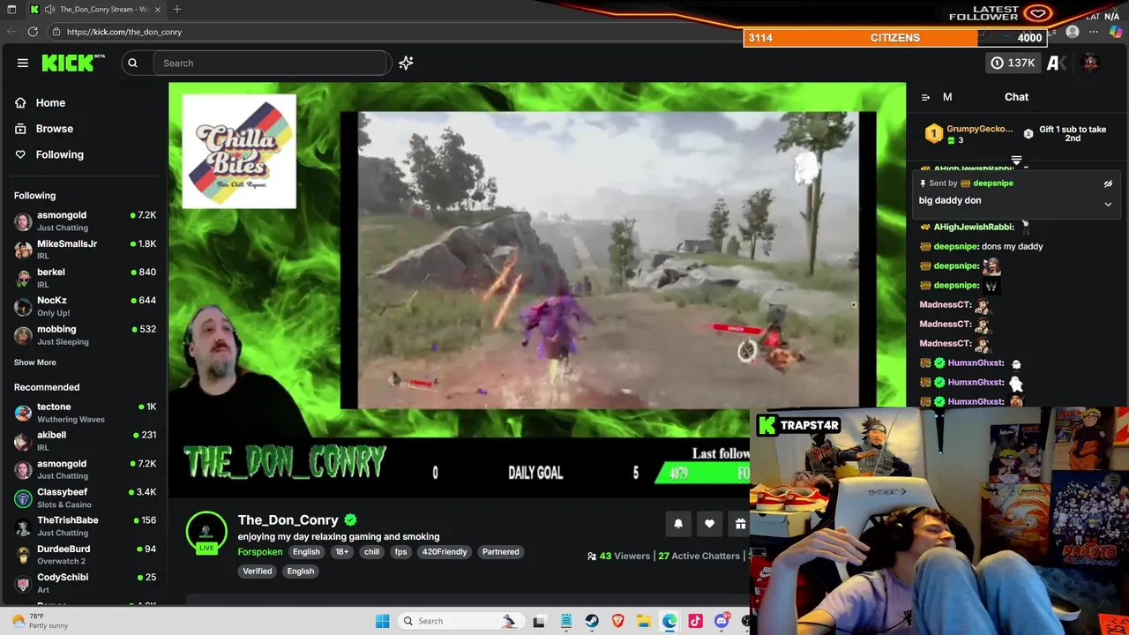Viewport: 1129px width, 635px height.
Task: Open the 137K points balance
Action: (x=1013, y=63)
